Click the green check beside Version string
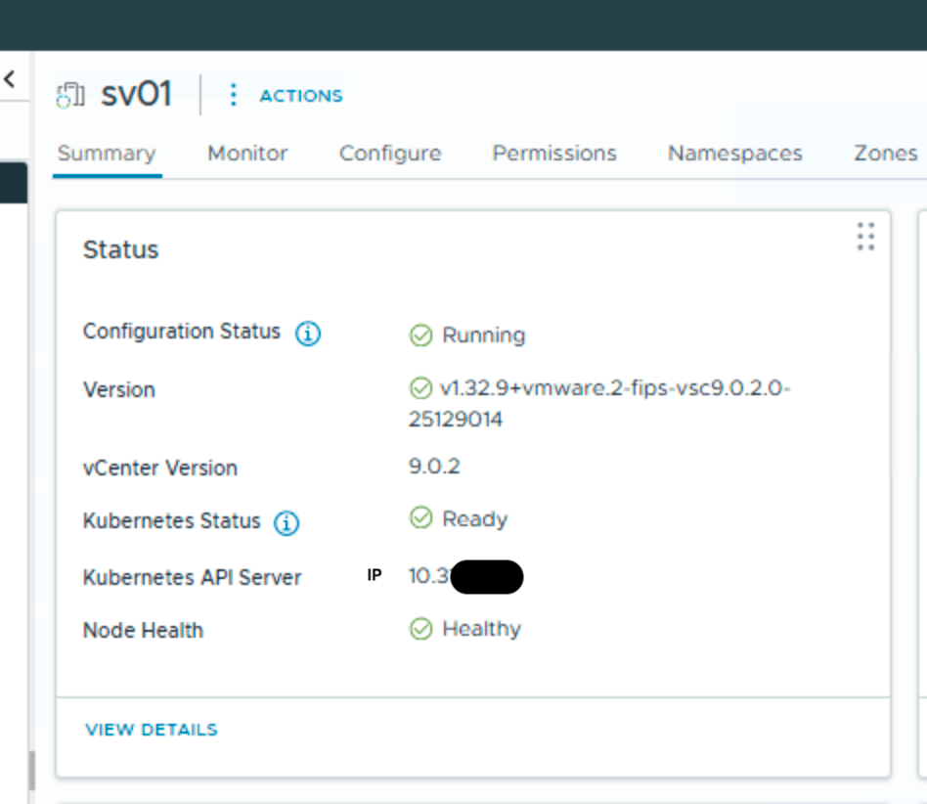Screen dimensions: 927x804 coord(420,388)
